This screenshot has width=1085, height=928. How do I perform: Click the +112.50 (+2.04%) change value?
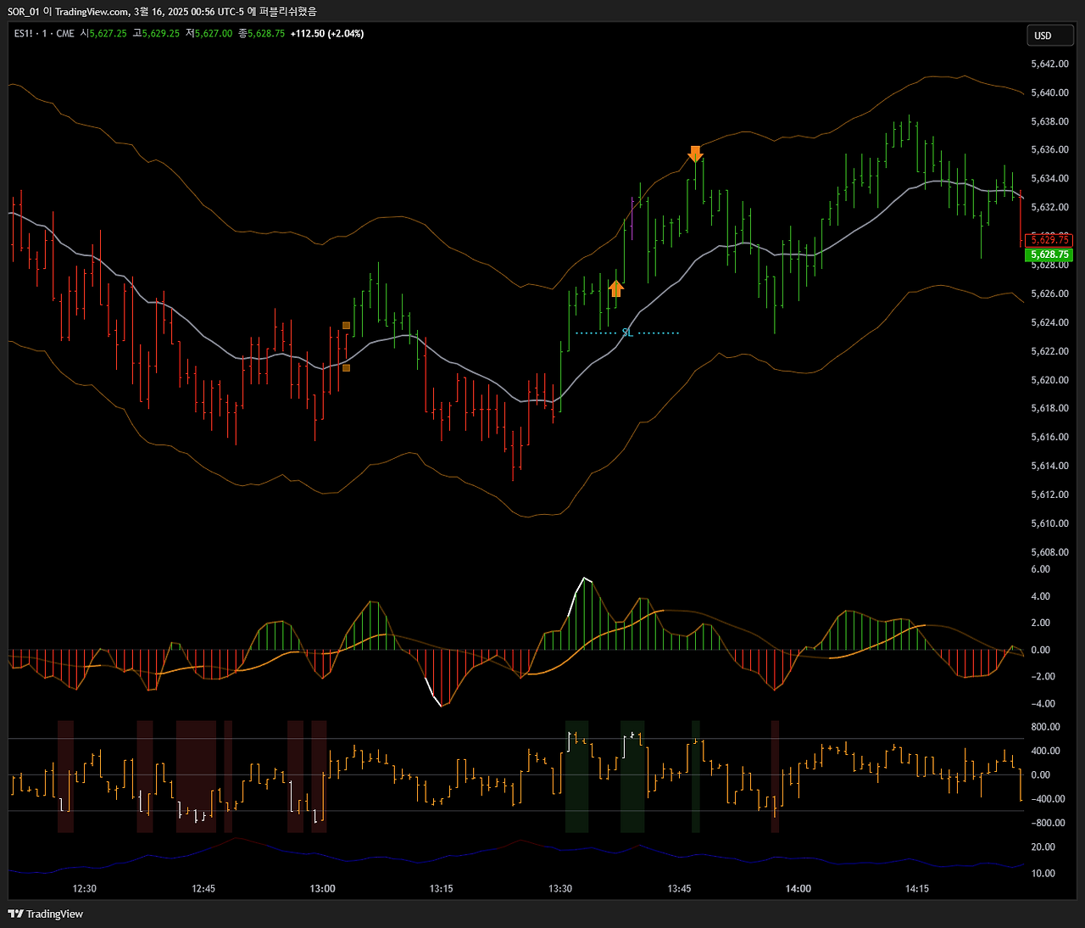point(327,34)
